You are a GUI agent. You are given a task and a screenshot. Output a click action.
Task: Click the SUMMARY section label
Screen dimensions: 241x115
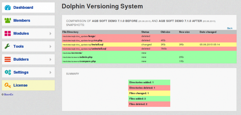[x=73, y=74]
